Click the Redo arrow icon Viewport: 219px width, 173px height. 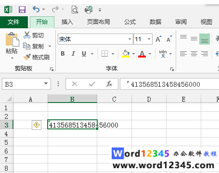point(55,10)
